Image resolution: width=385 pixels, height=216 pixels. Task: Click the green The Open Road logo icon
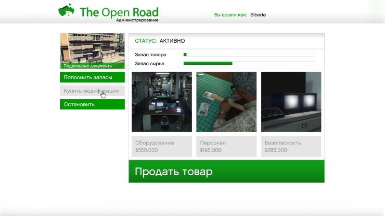click(66, 11)
